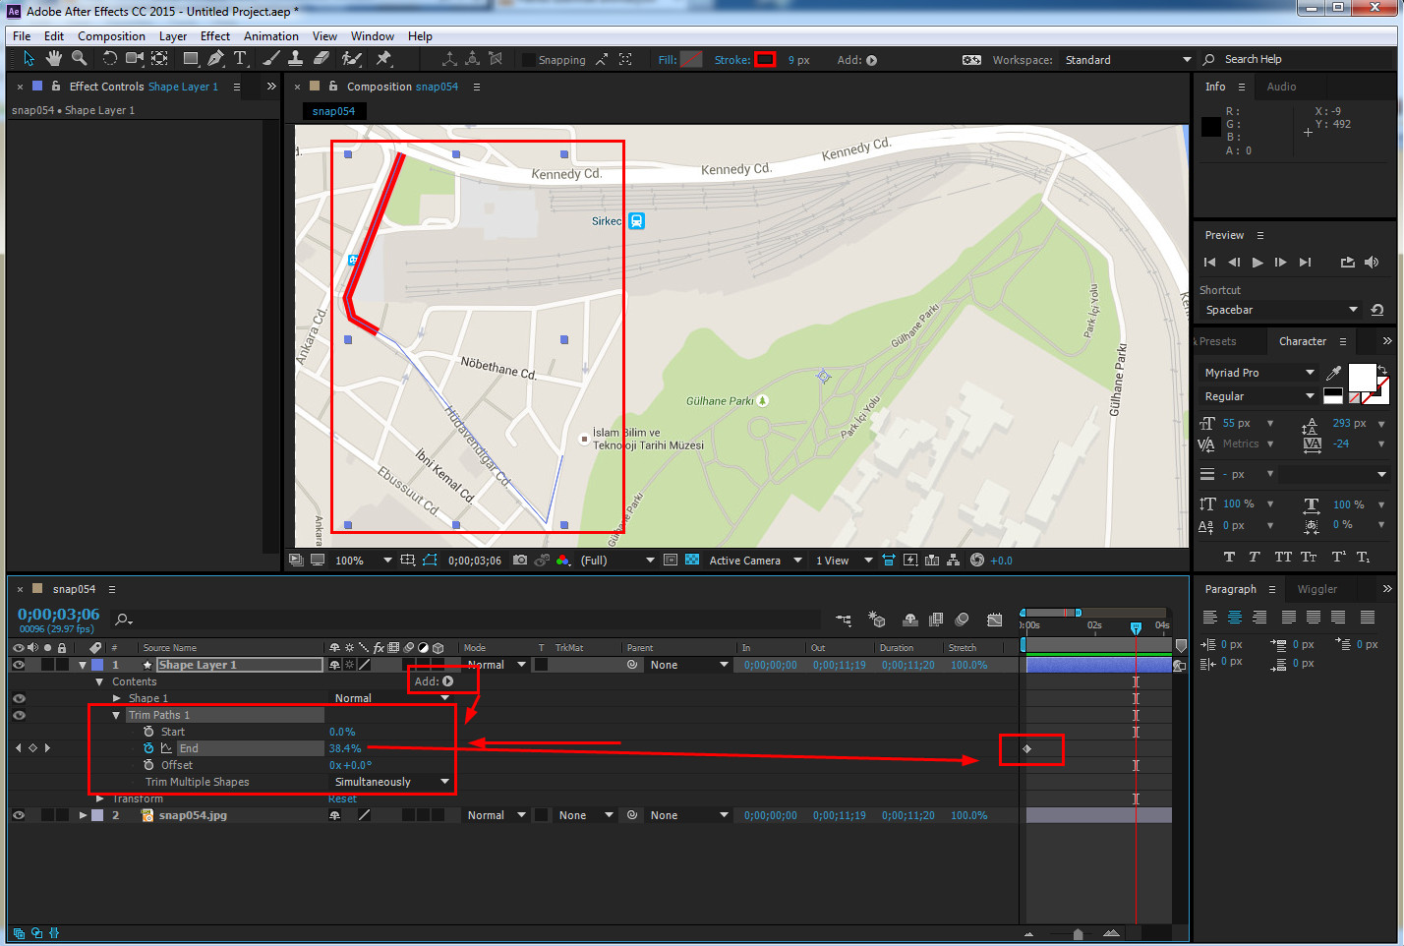Toggle Trim Paths 1 visibility eye
The width and height of the screenshot is (1404, 946).
pyautogui.click(x=19, y=715)
